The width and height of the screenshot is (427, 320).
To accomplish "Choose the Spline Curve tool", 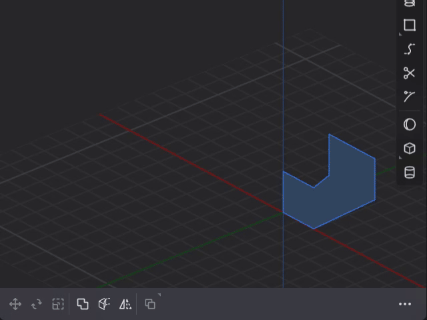I will pos(409,49).
